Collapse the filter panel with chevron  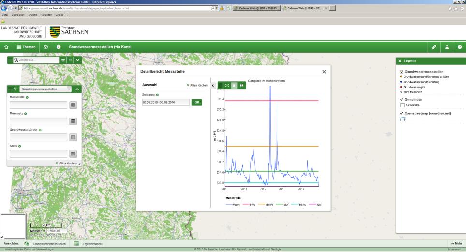[x=77, y=89]
